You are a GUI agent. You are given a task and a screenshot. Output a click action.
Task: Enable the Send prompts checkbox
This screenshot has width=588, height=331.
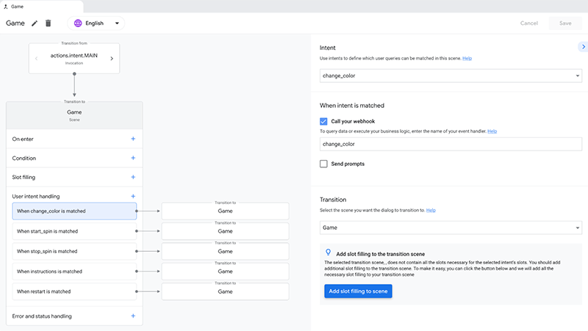[323, 164]
